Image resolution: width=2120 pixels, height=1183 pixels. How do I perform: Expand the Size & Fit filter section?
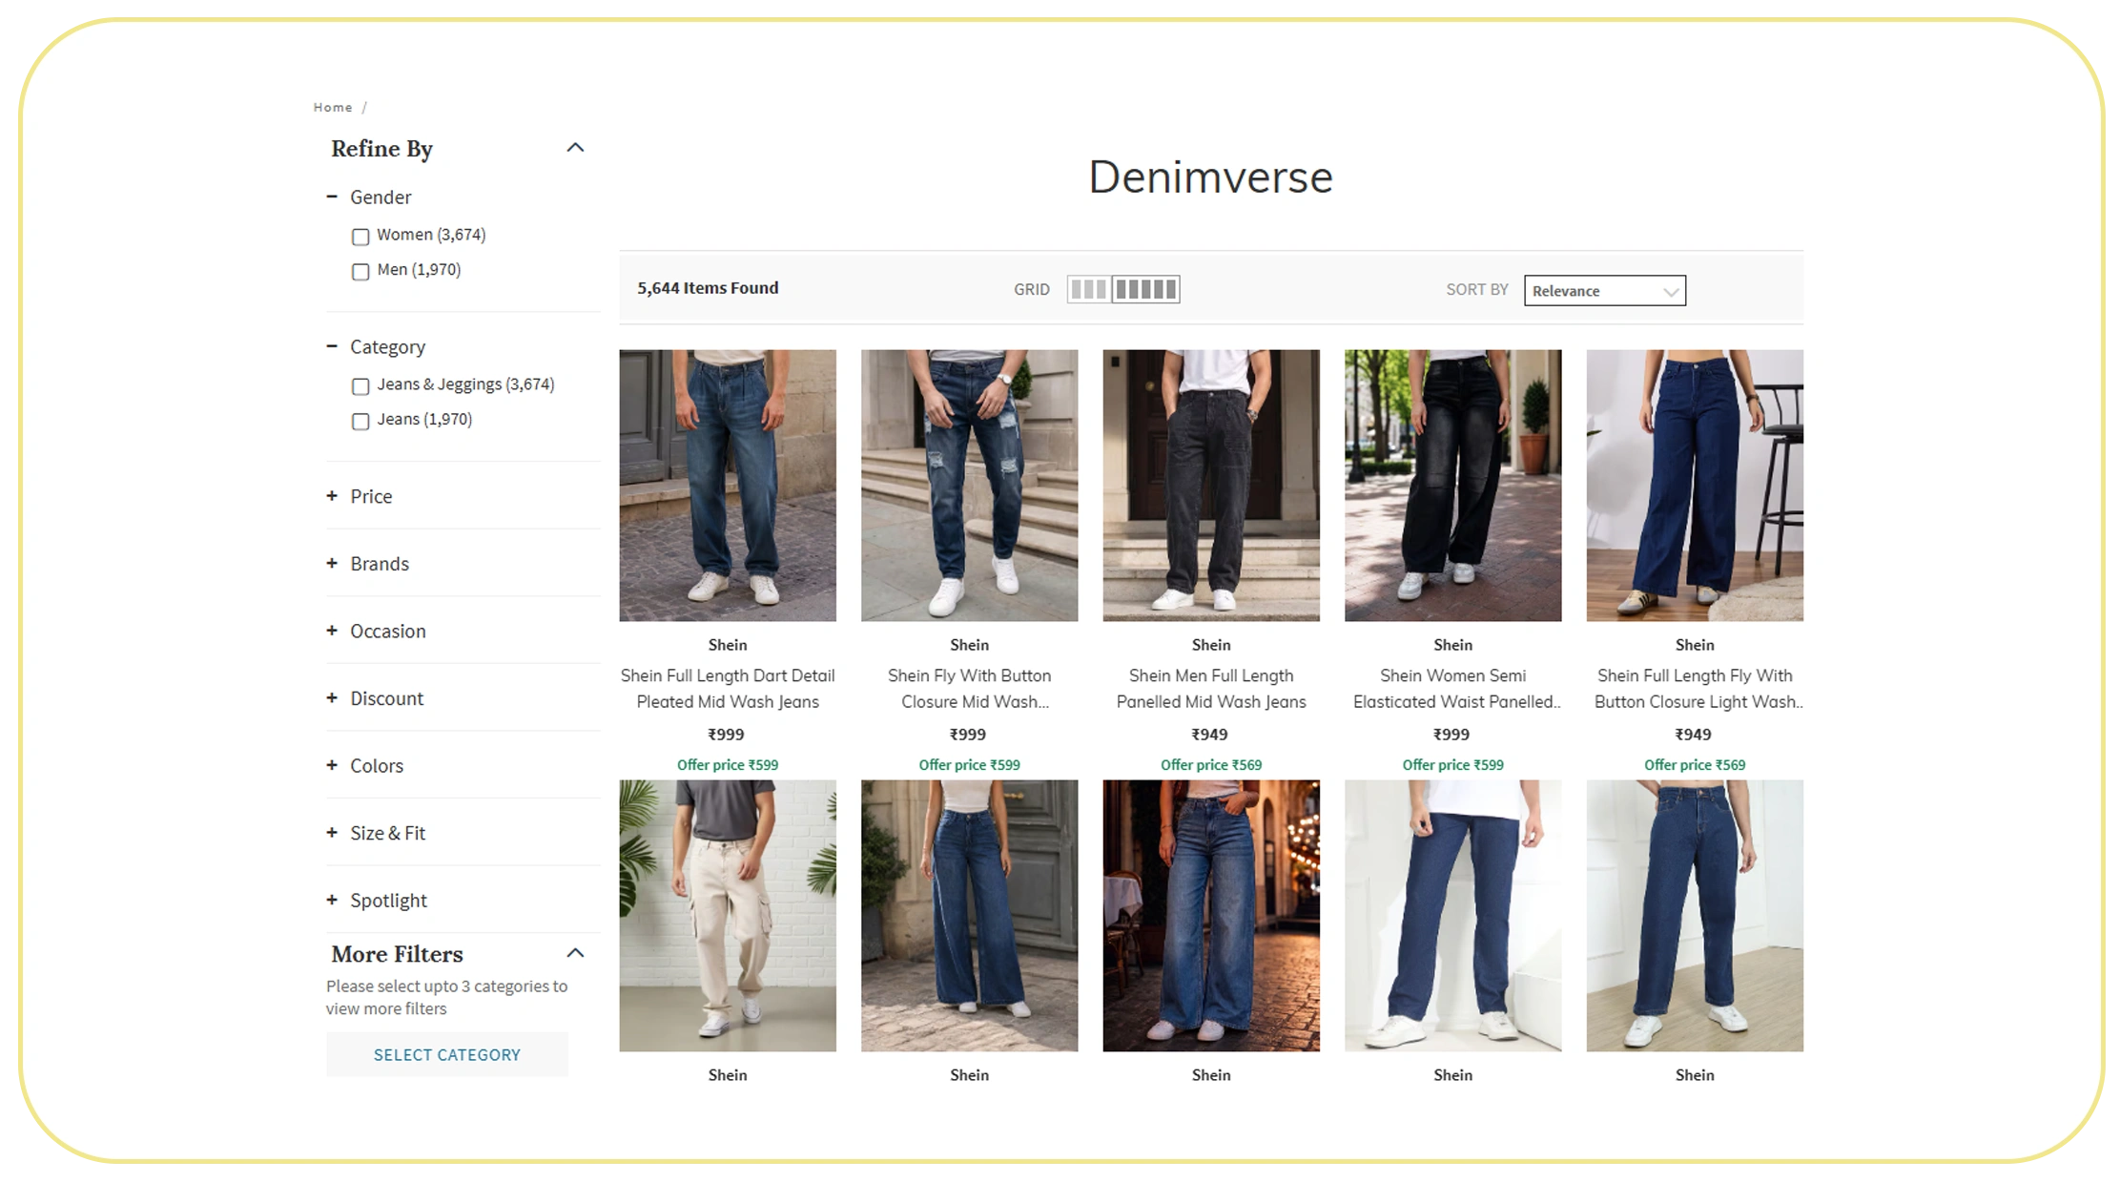[332, 833]
